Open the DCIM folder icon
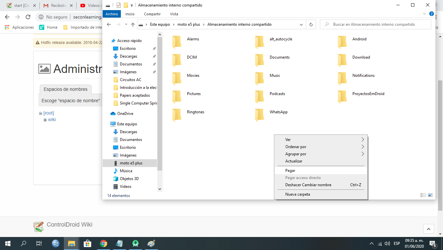 click(177, 60)
